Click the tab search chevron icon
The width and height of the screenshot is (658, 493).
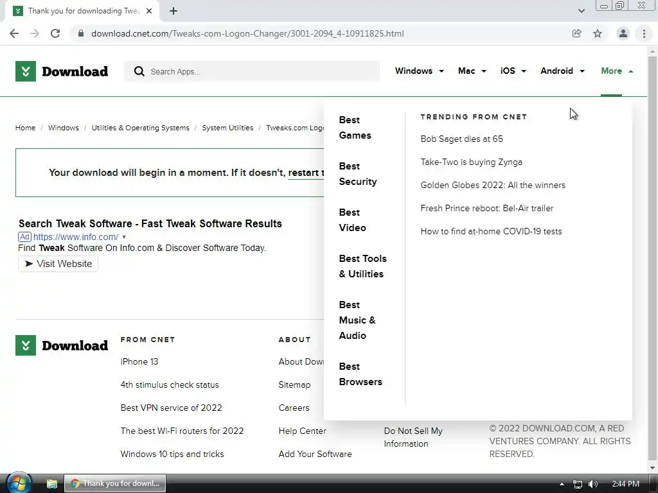[581, 11]
